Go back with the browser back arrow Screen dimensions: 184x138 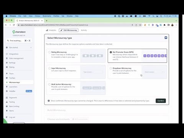[x=6, y=25]
